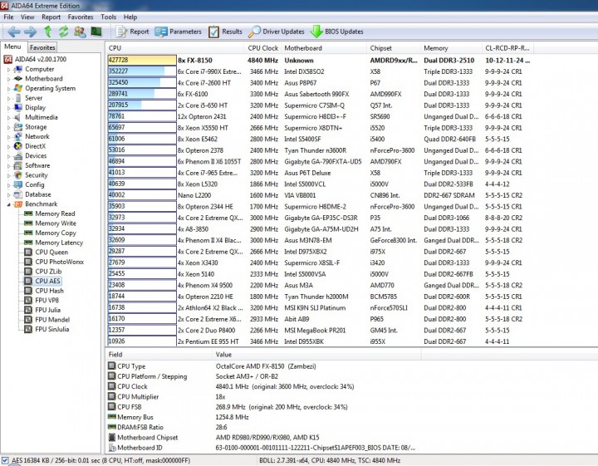
Task: Expand the Storage tree node
Action: 9,127
